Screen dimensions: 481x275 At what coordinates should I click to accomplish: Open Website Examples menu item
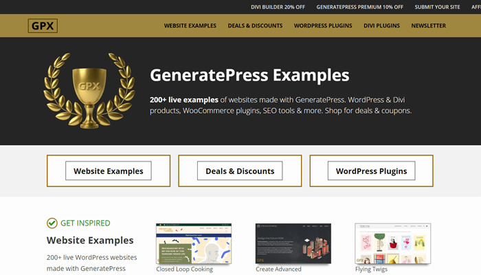pyautogui.click(x=190, y=26)
